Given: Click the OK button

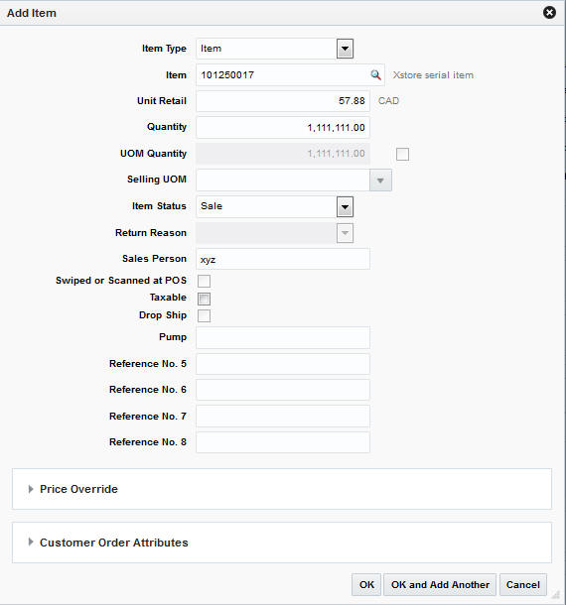Looking at the screenshot, I should tap(366, 584).
